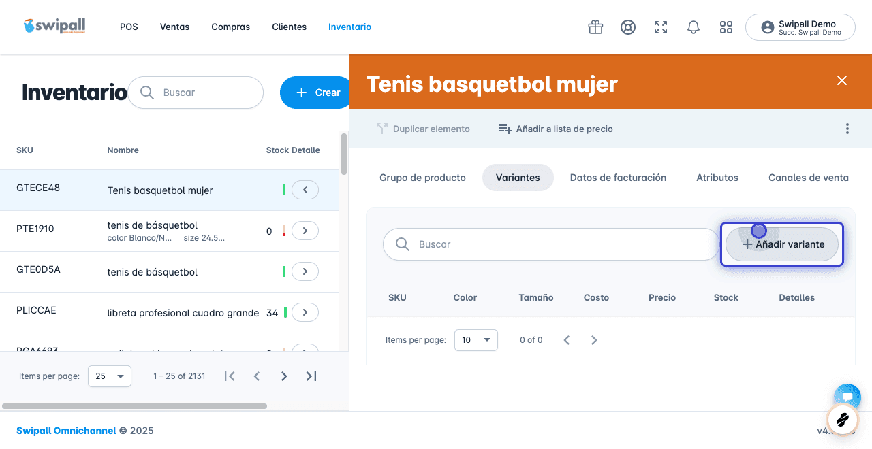Collapse detail for Tenis basquetbol mujer row
872x449 pixels.
tap(305, 190)
